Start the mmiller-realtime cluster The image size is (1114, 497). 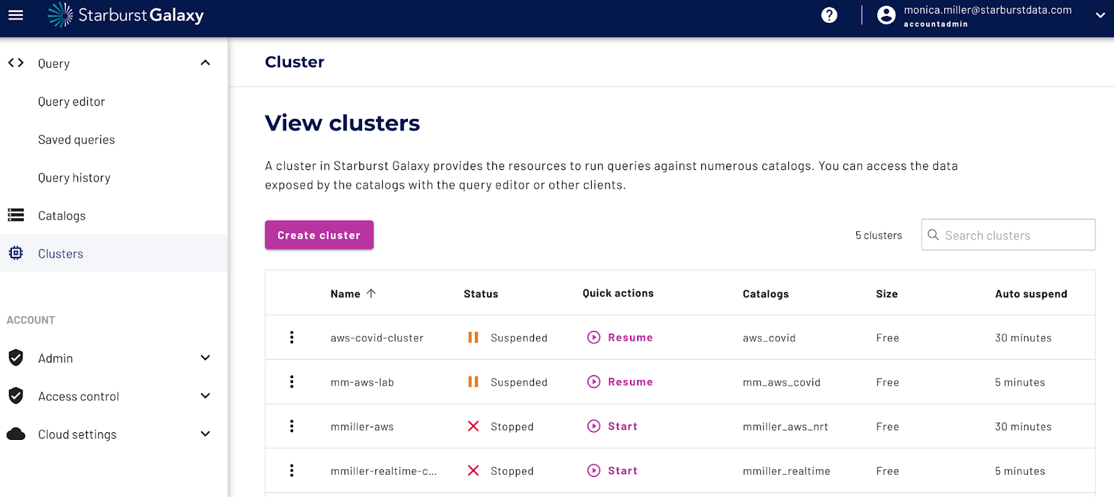tap(613, 471)
